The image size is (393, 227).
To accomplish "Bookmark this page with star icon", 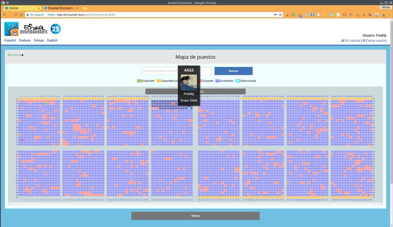I will pos(280,15).
